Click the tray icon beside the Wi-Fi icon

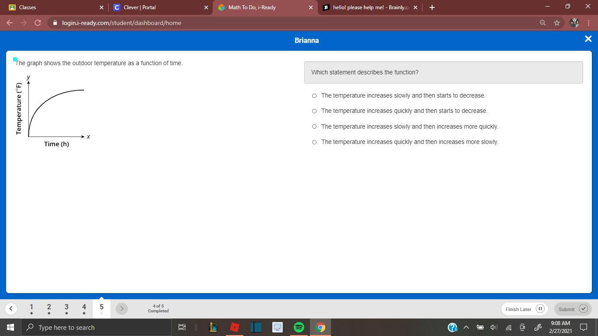coord(522,327)
